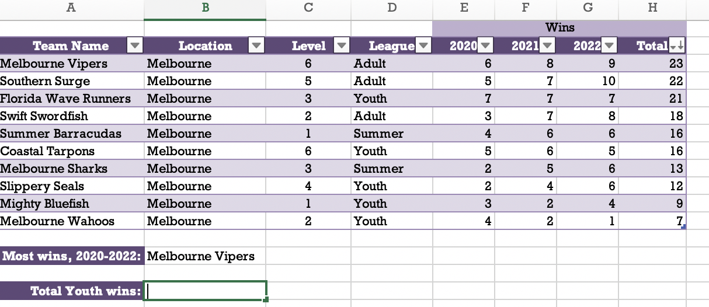
Task: Open the League filter dropdown
Action: click(423, 46)
